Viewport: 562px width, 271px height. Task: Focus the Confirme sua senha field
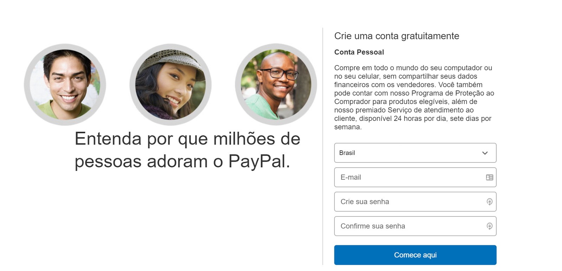(x=415, y=226)
